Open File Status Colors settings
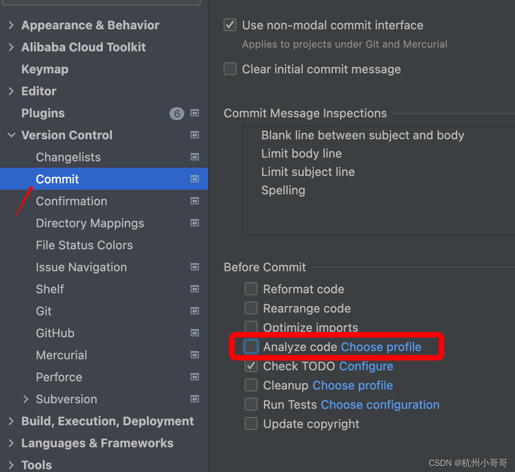515x472 pixels. click(84, 245)
